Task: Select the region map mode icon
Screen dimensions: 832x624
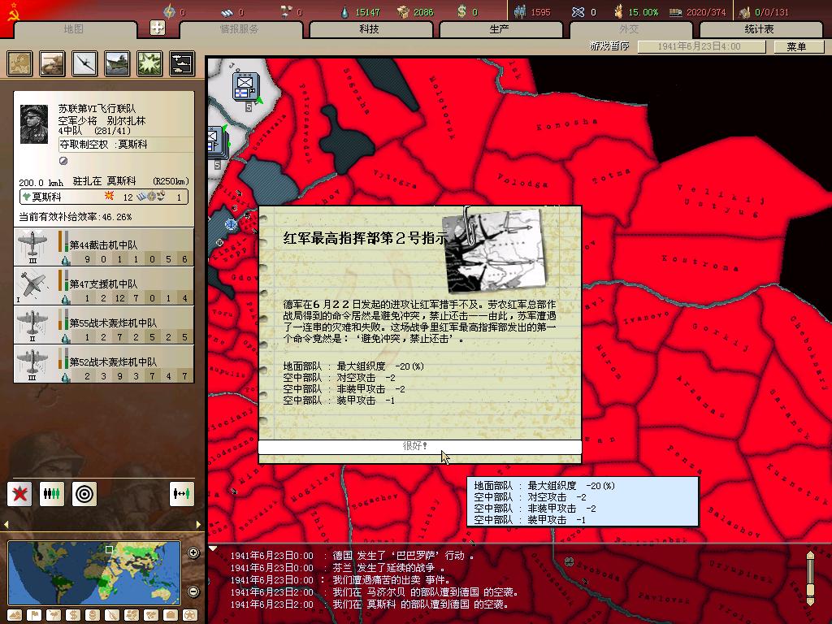Action: pyautogui.click(x=132, y=616)
